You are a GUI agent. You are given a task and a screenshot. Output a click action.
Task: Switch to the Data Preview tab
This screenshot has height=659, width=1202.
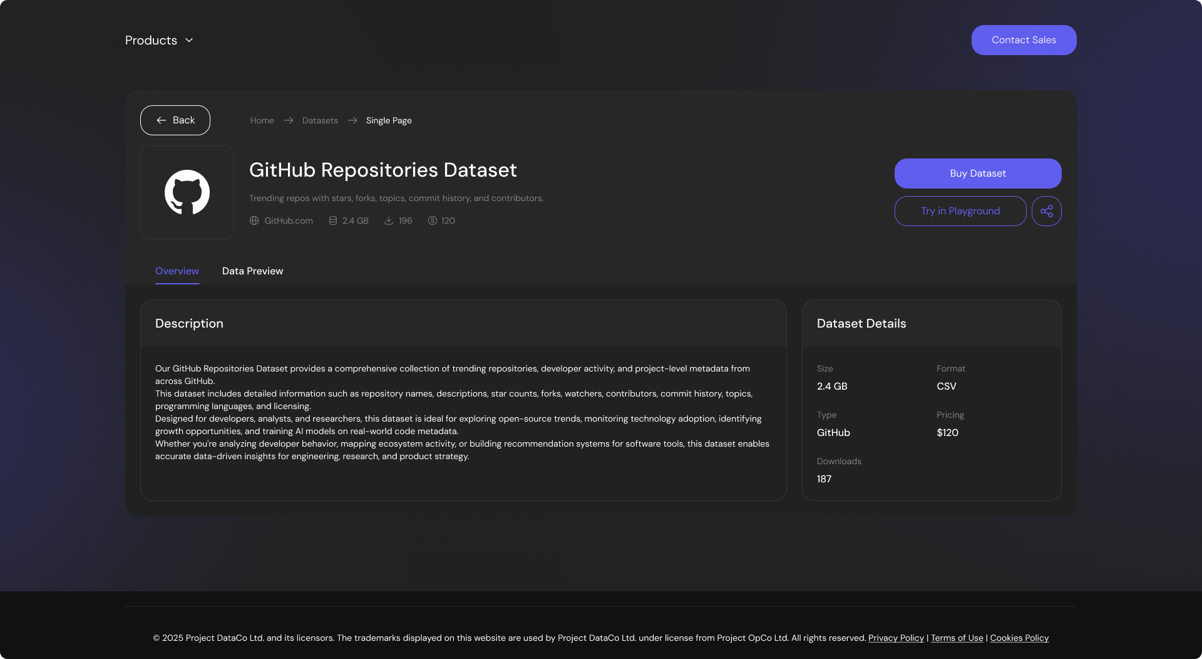click(x=252, y=271)
